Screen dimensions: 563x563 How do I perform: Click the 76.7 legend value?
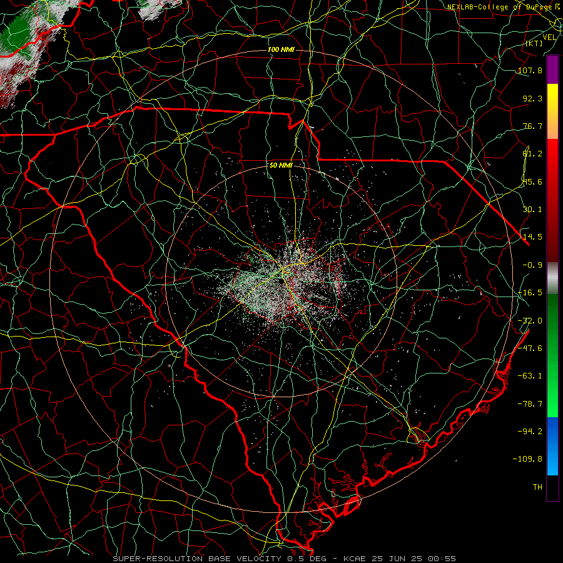click(532, 126)
